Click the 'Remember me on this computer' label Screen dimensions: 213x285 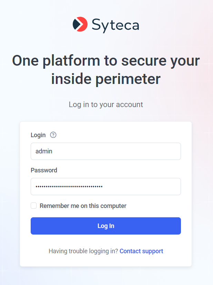tap(83, 206)
